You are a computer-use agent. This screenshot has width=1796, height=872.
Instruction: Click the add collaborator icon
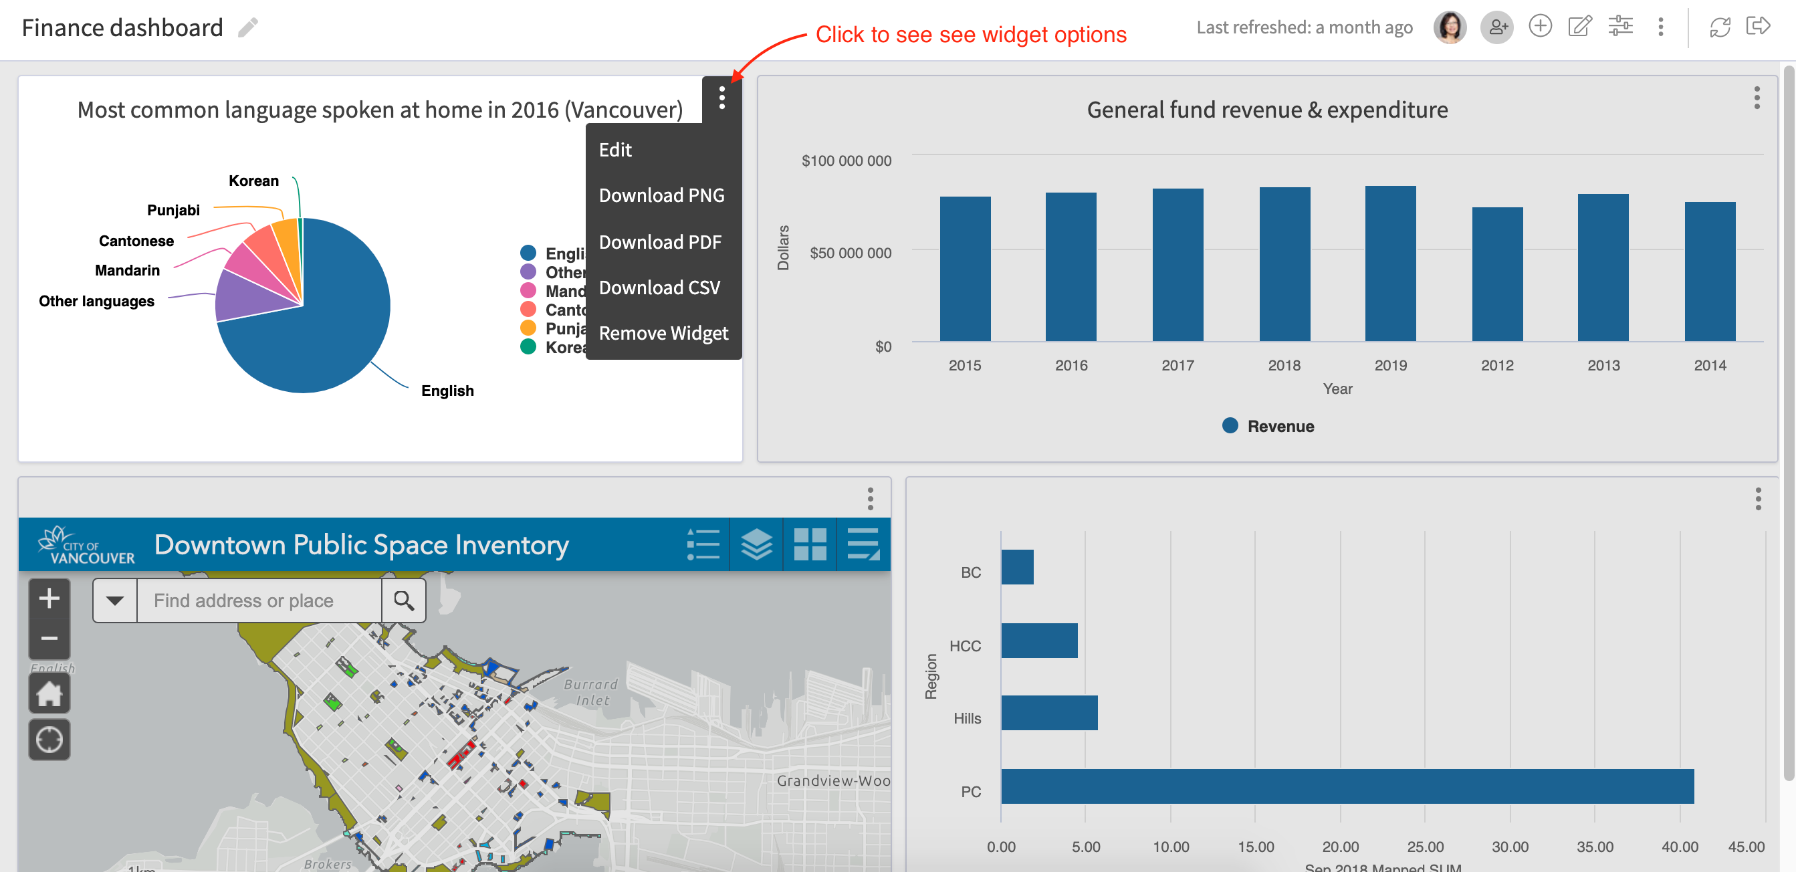tap(1496, 28)
